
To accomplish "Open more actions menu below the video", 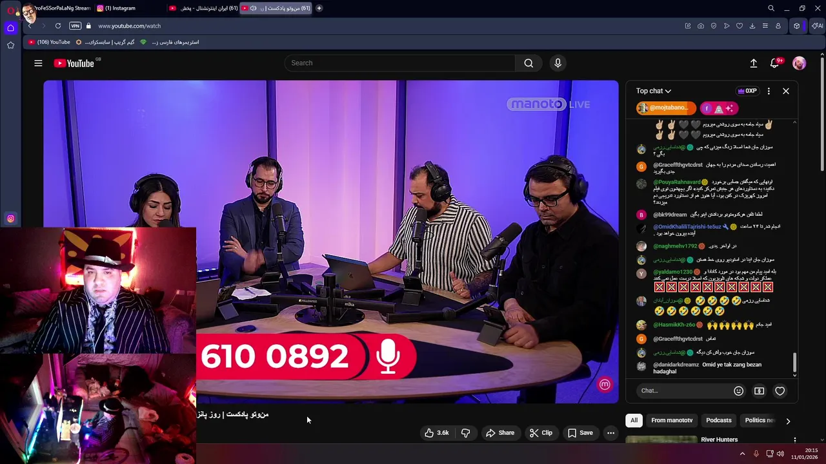I will 610,433.
